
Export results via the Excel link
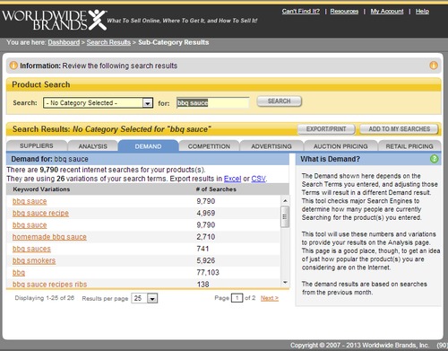232,179
